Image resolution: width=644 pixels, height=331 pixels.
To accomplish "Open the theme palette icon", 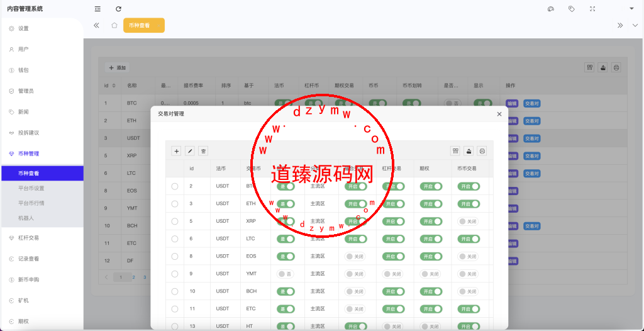I will tap(551, 9).
